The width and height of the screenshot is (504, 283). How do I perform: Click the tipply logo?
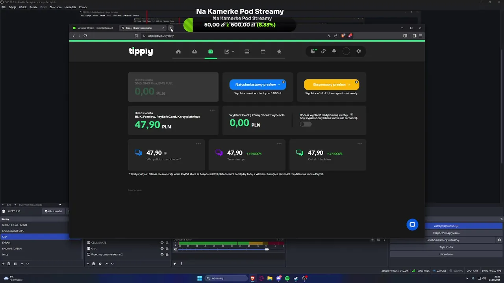[x=141, y=51]
